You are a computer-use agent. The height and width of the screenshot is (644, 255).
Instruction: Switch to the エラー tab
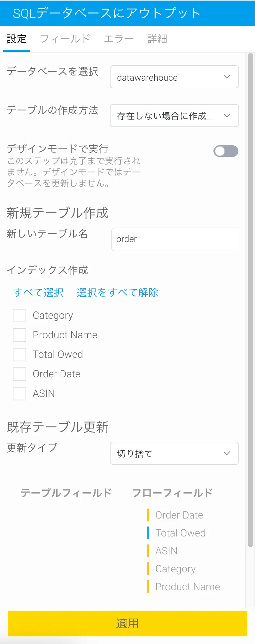click(119, 39)
